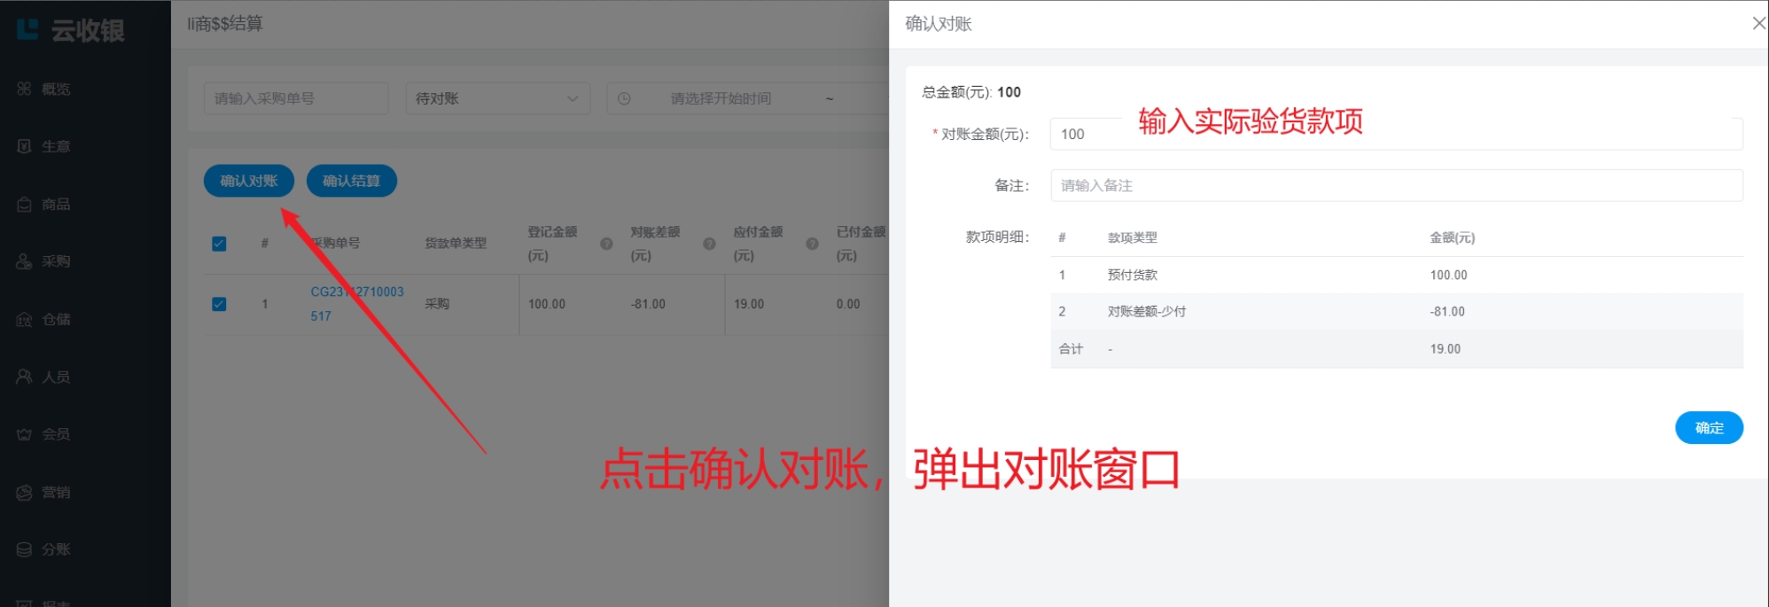The image size is (1769, 607).
Task: Click the help icon beside 登记金额 column
Action: (x=606, y=244)
